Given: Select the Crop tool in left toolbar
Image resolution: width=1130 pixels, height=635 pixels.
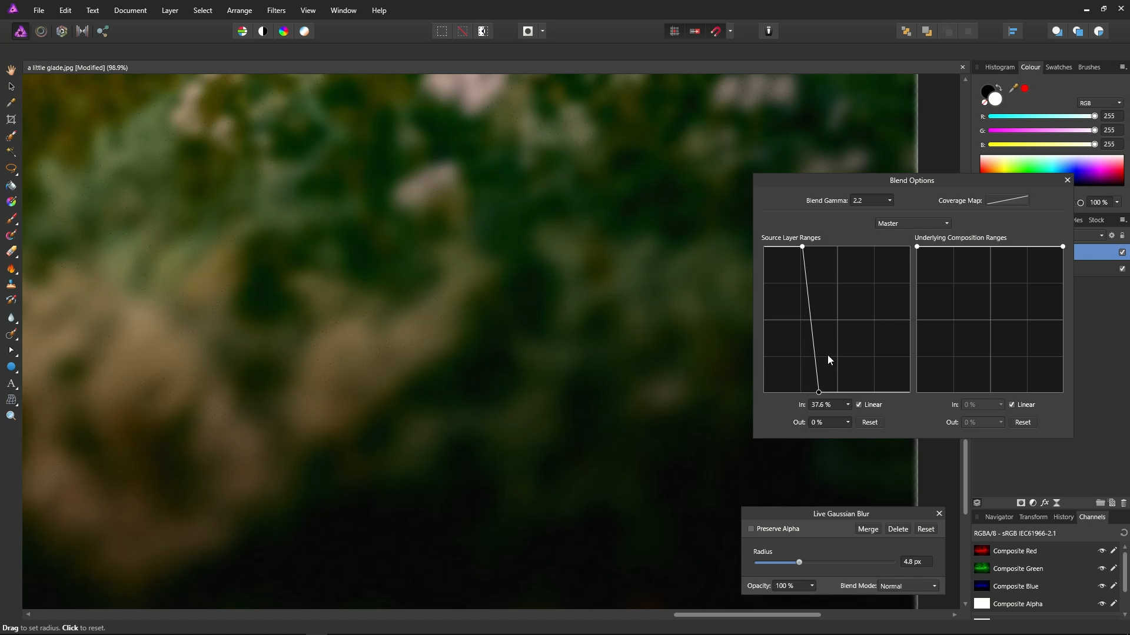Looking at the screenshot, I should (x=11, y=119).
